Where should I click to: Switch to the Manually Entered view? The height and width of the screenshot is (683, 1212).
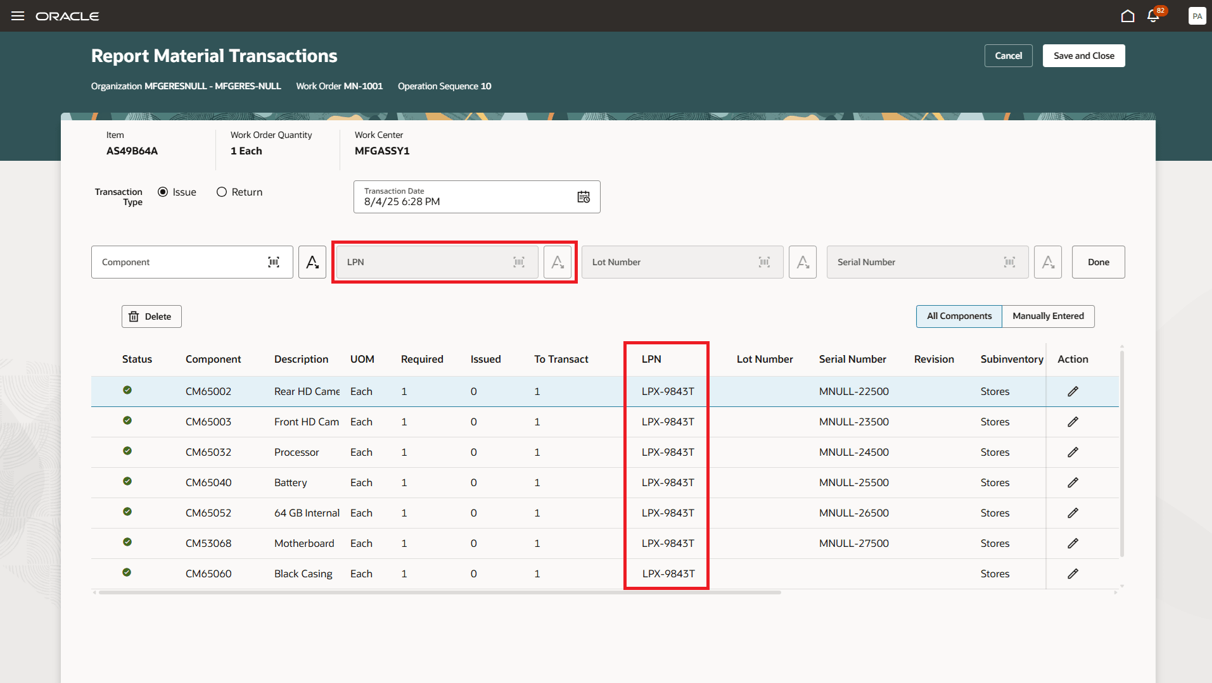tap(1048, 316)
